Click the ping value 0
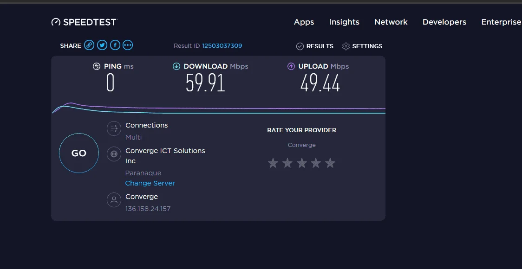 [110, 83]
